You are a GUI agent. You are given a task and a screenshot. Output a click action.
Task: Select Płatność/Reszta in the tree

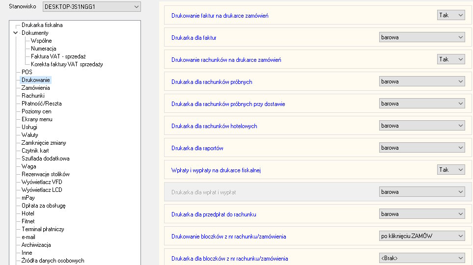click(41, 104)
